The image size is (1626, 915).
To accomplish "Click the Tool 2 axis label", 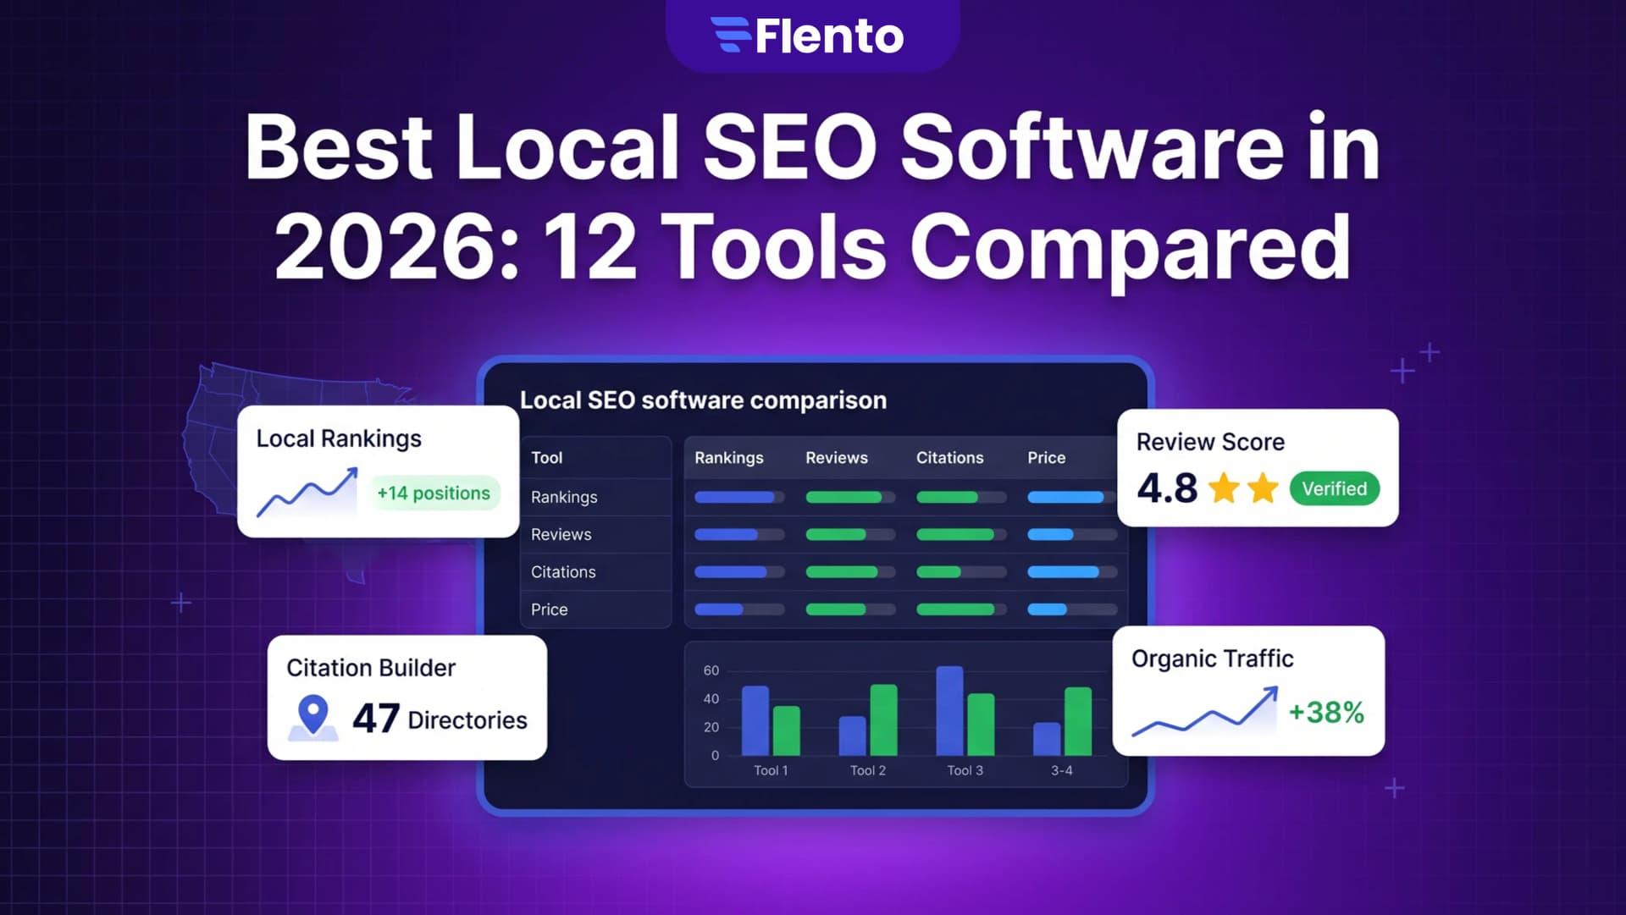I will tap(868, 770).
